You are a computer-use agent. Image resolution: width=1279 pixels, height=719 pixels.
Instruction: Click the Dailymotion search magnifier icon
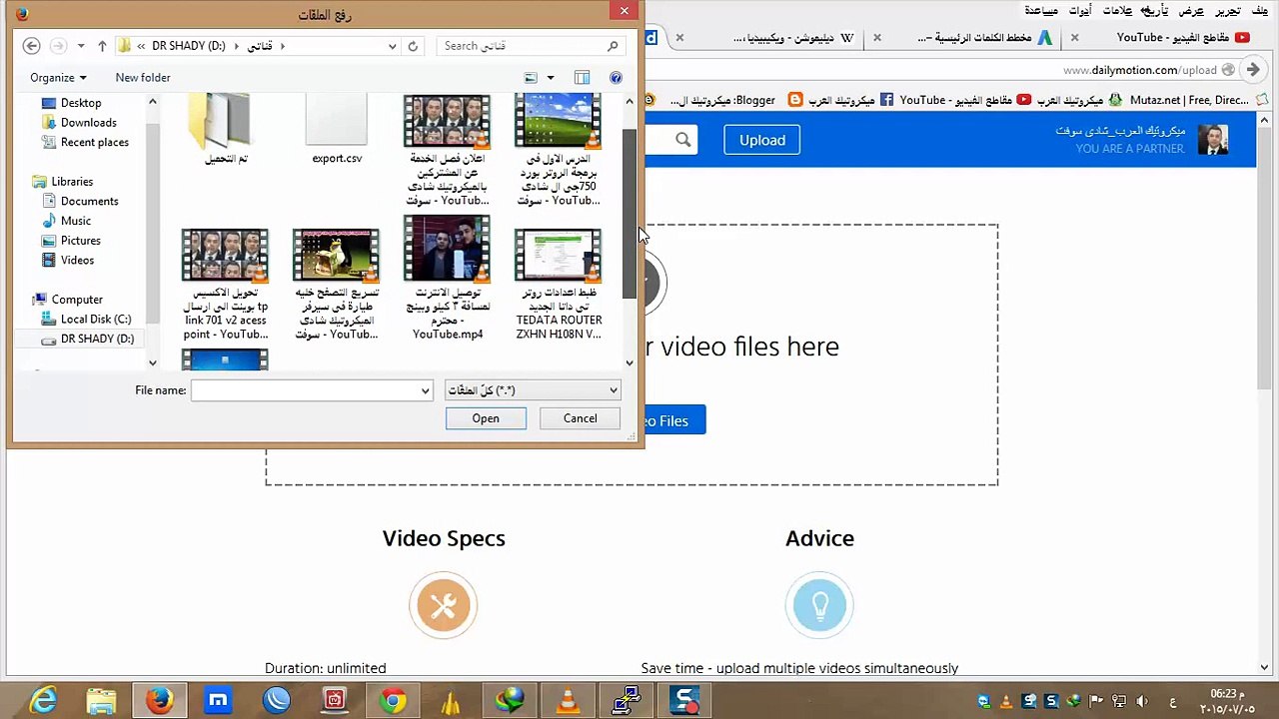point(682,141)
